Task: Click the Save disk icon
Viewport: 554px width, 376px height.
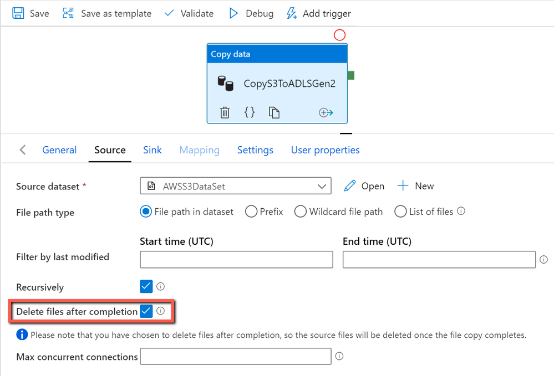Action: pyautogui.click(x=18, y=13)
